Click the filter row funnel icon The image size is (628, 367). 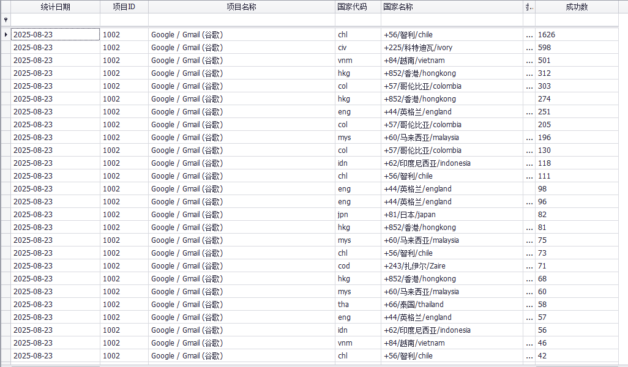pyautogui.click(x=6, y=20)
